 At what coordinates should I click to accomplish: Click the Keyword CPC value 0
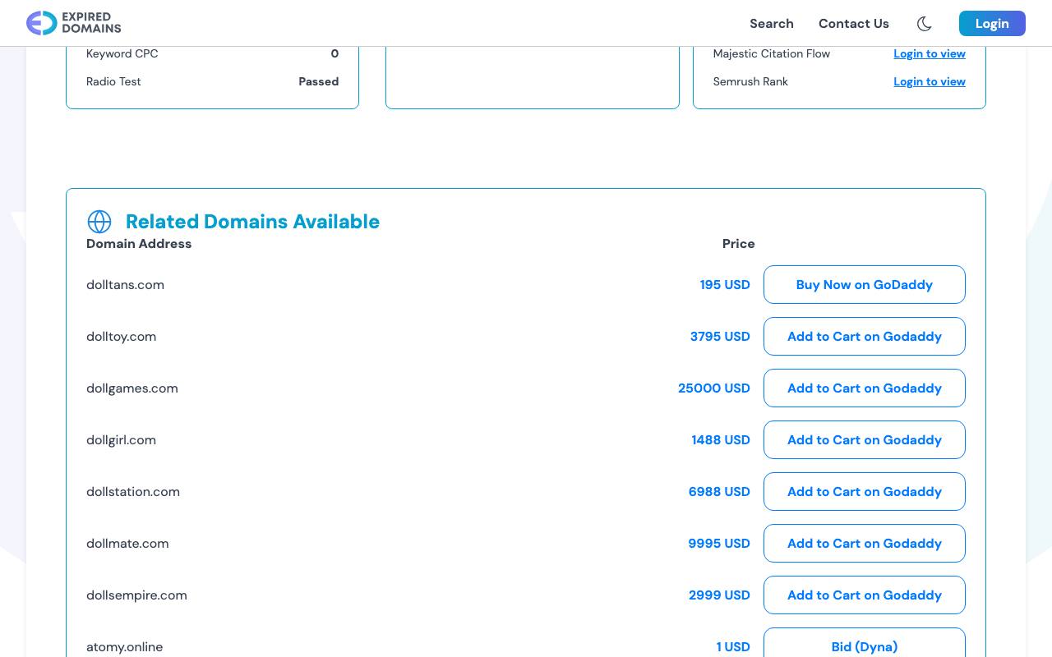(x=335, y=53)
